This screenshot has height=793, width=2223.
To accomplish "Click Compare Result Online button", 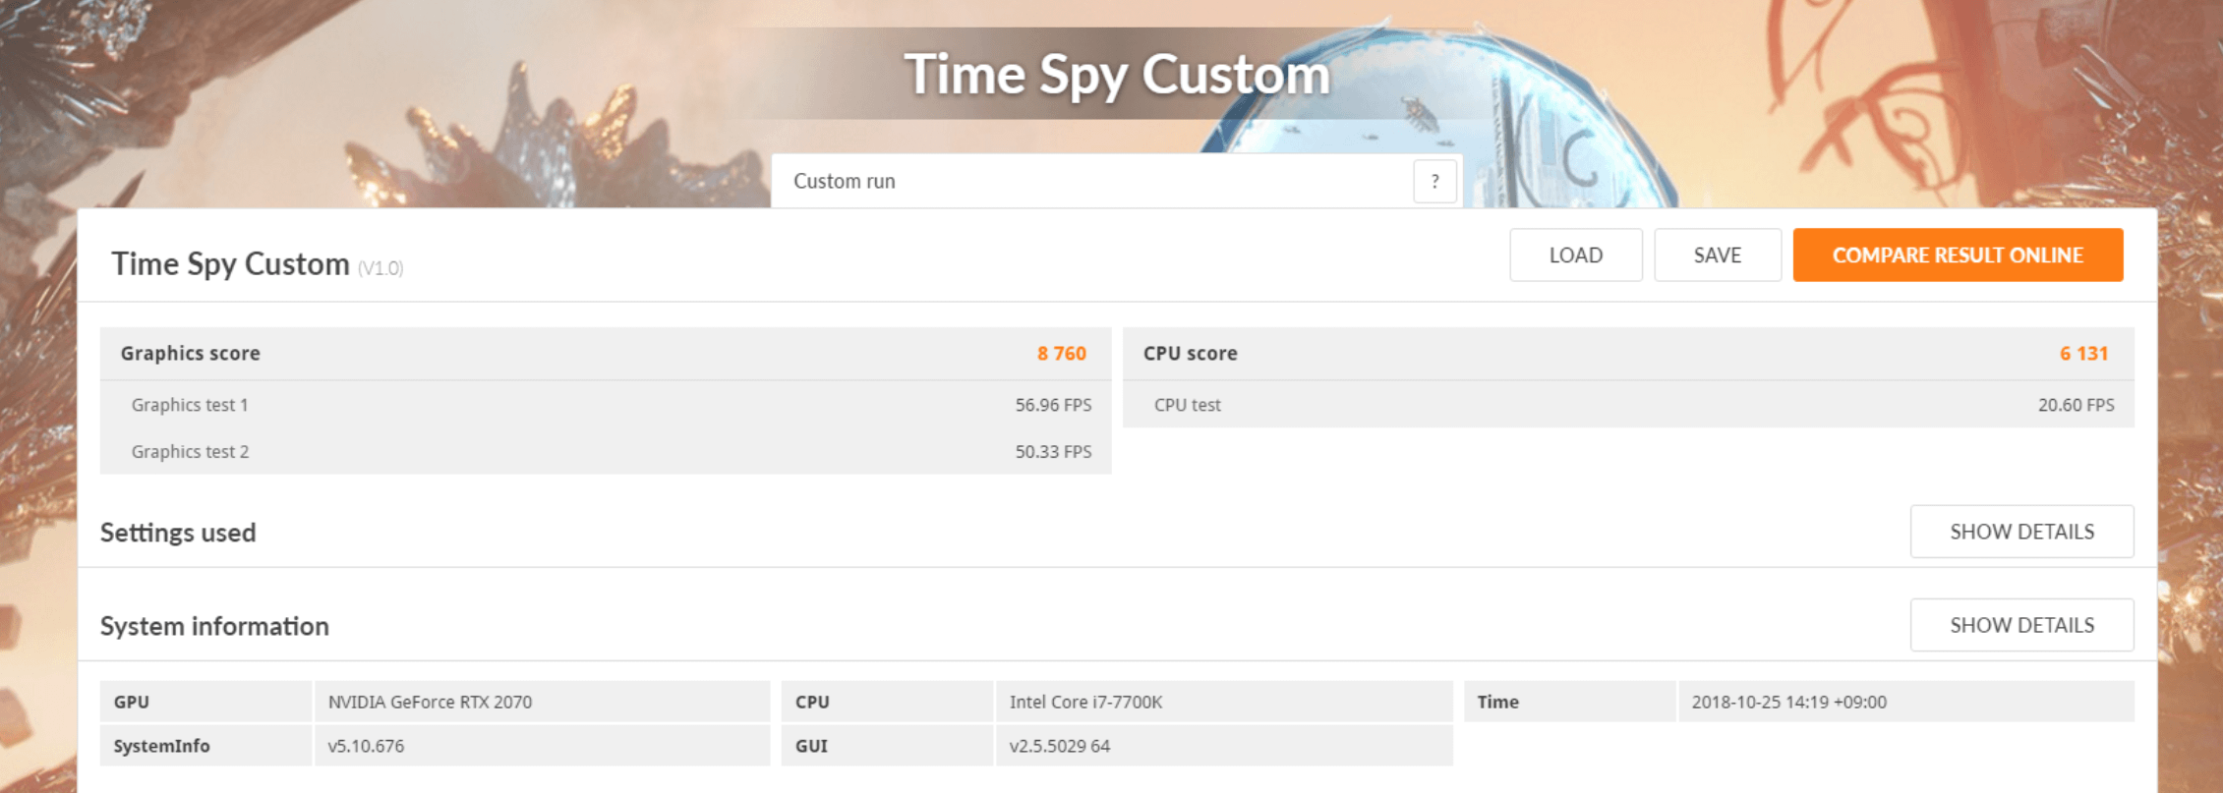I will [x=1958, y=255].
